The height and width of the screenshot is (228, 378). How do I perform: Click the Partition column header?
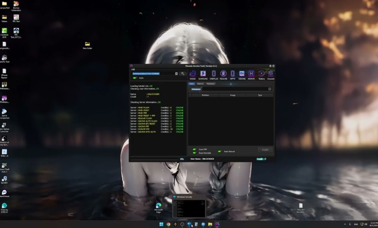205,95
